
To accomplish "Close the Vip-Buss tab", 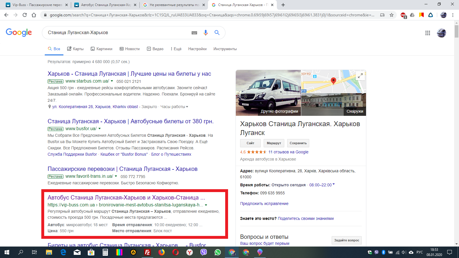I will click(67, 5).
